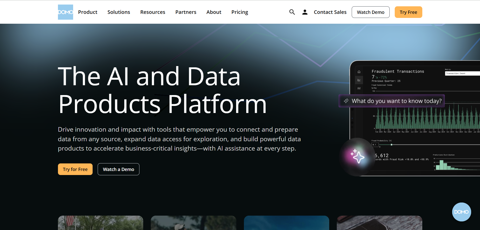Screen dimensions: 480x230
Task: Click 'The AI and Data Products Platform' heading
Action: pyautogui.click(x=162, y=90)
